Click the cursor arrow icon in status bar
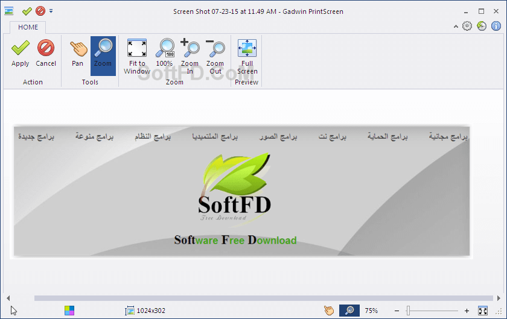Screen dimensions: 507x319 point(13,311)
